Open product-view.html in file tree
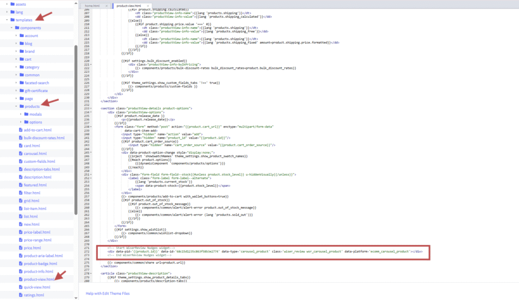Viewport: 519px width, 300px height. pos(39,279)
